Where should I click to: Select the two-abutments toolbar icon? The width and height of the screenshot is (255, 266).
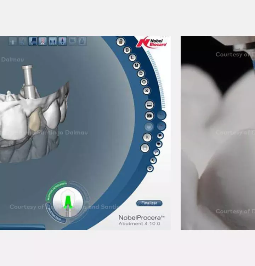coord(52,41)
